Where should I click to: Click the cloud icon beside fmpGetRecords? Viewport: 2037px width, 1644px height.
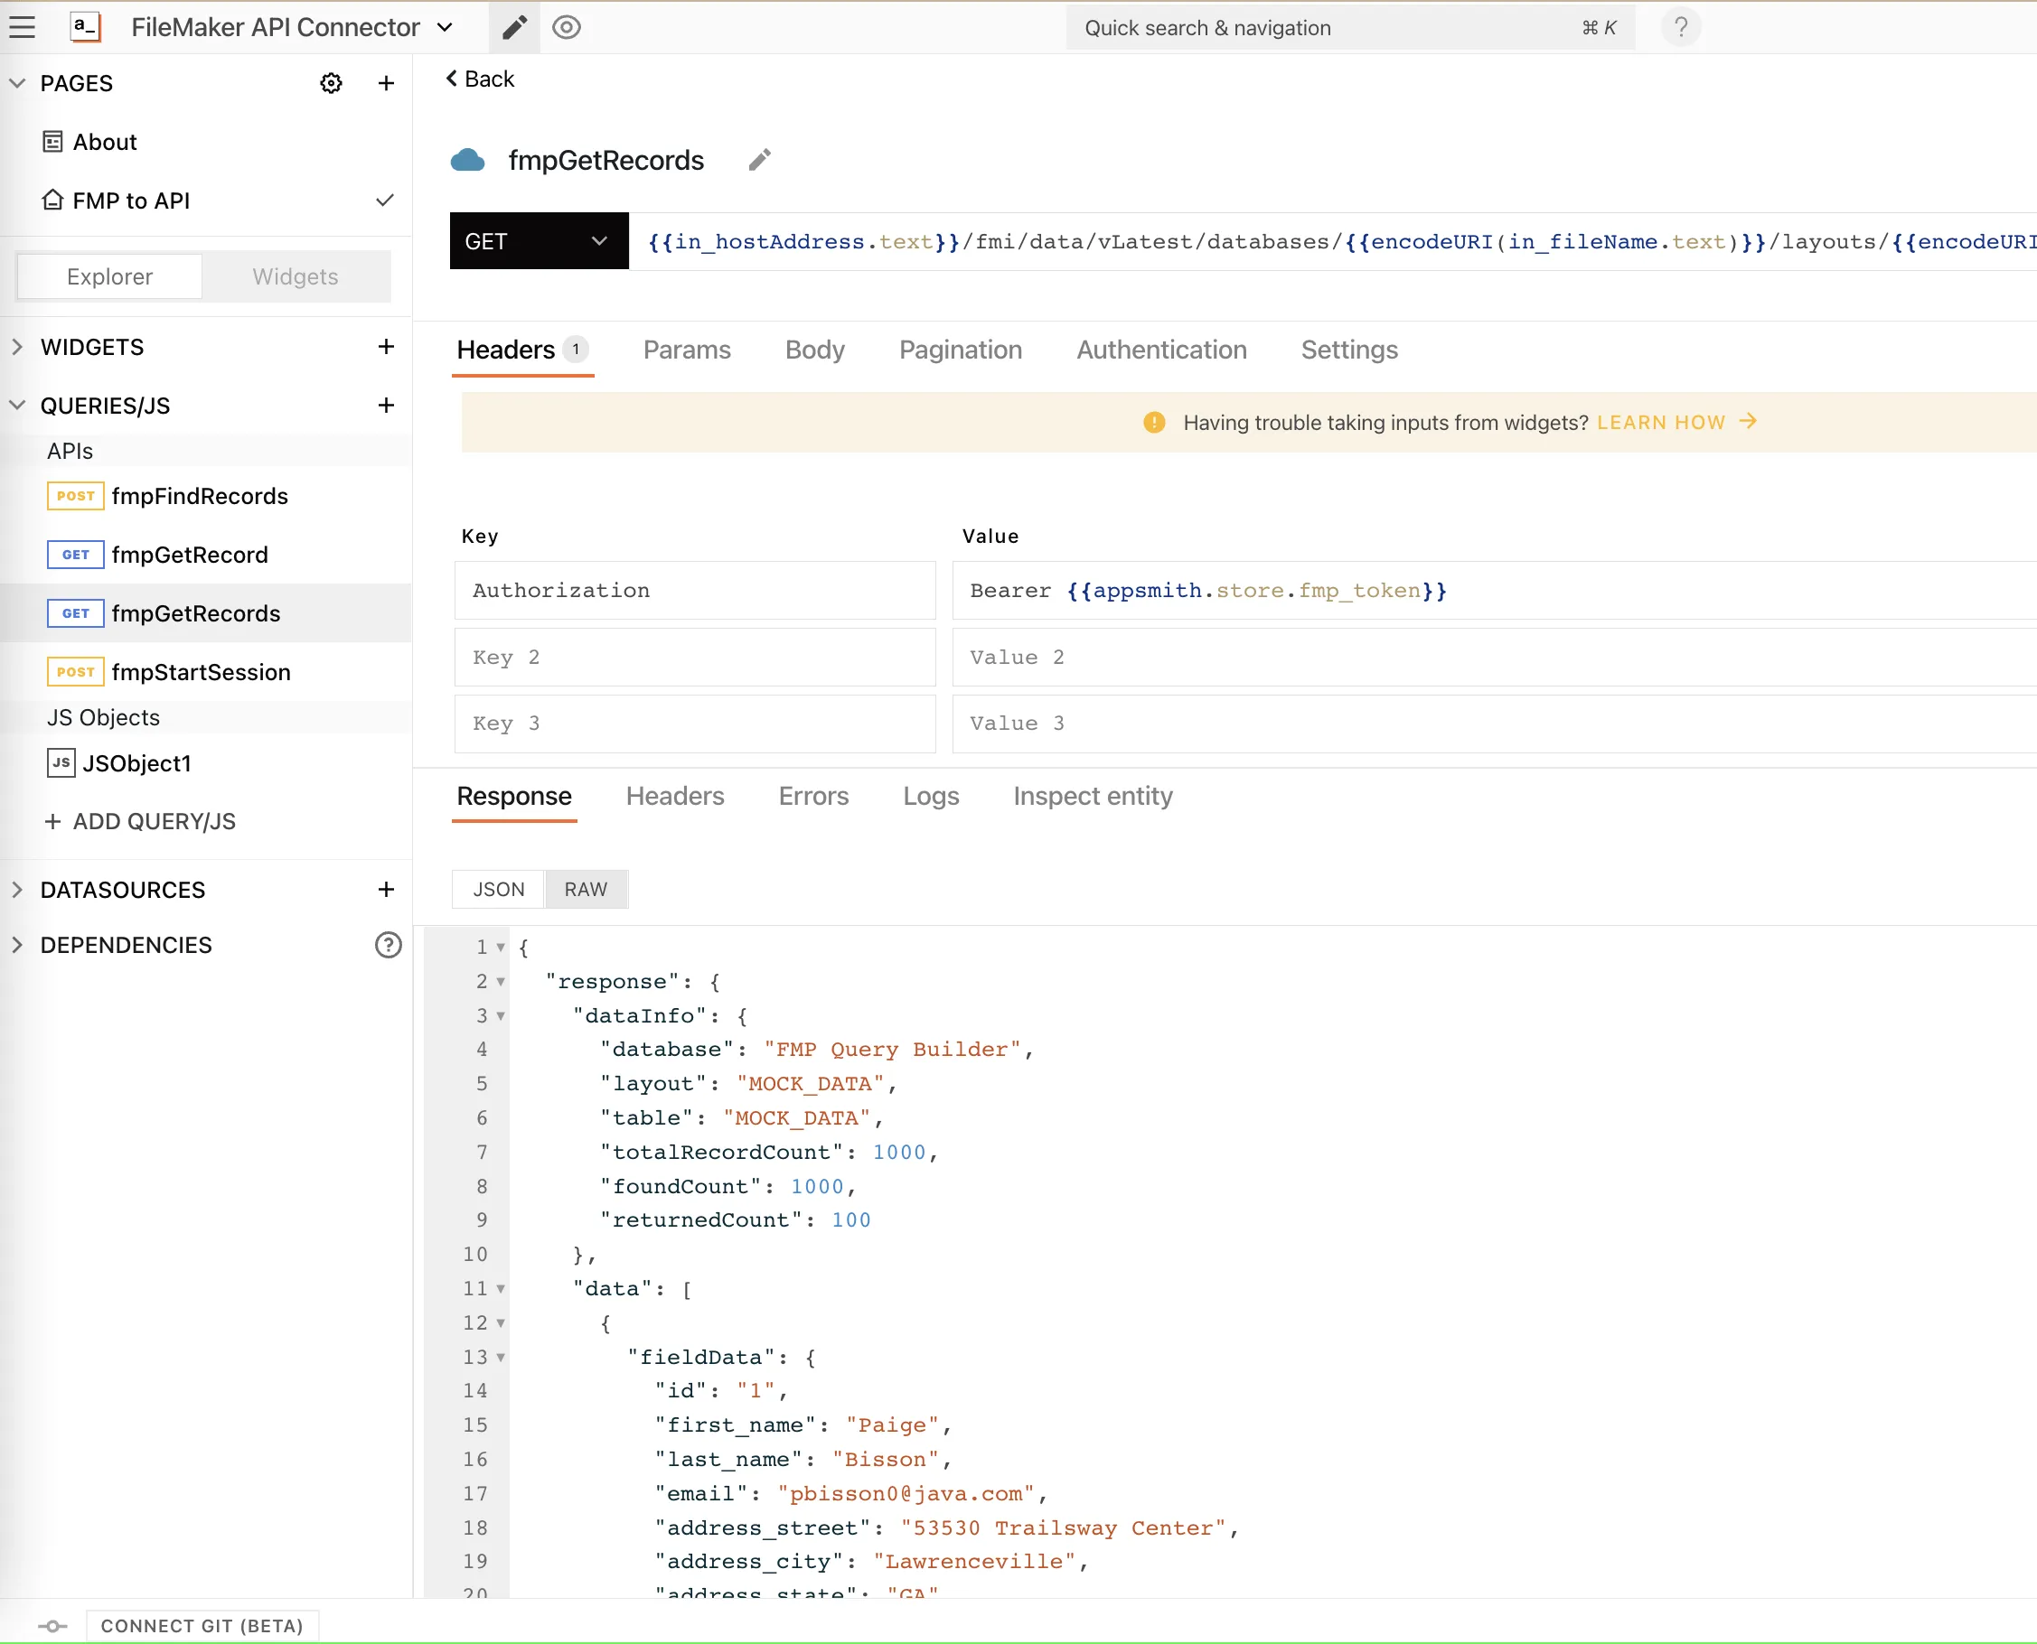pos(468,159)
